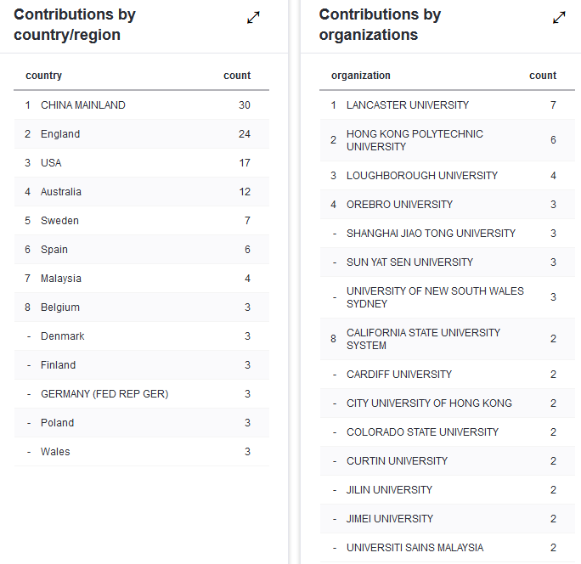Select HONG KONG POLYTECHNIC UNIVERSITY row
Viewport: 581px width, 564px height.
click(415, 140)
